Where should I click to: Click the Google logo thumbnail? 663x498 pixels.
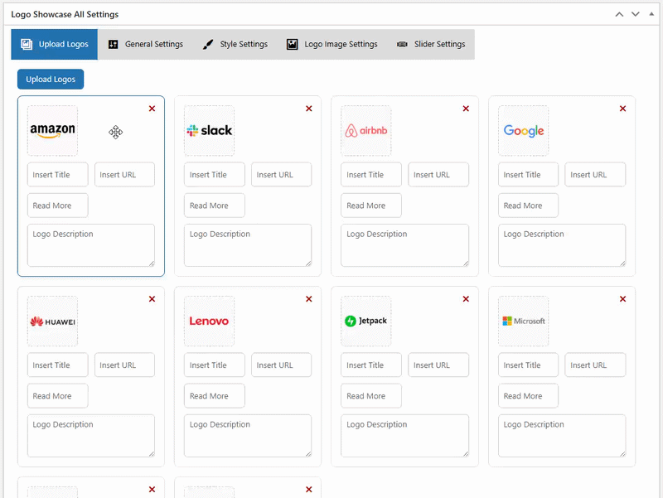[524, 131]
